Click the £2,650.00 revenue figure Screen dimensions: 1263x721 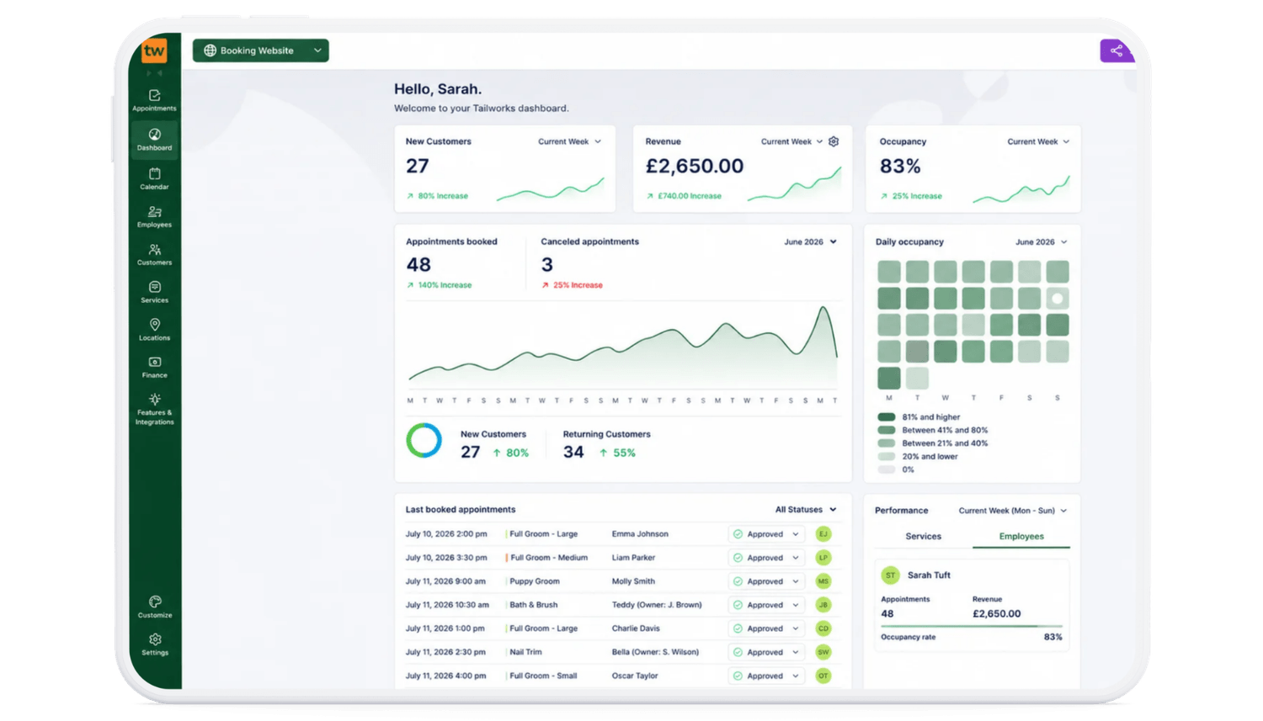click(x=695, y=166)
